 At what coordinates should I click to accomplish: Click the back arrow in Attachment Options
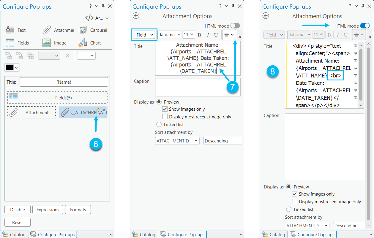click(x=136, y=16)
